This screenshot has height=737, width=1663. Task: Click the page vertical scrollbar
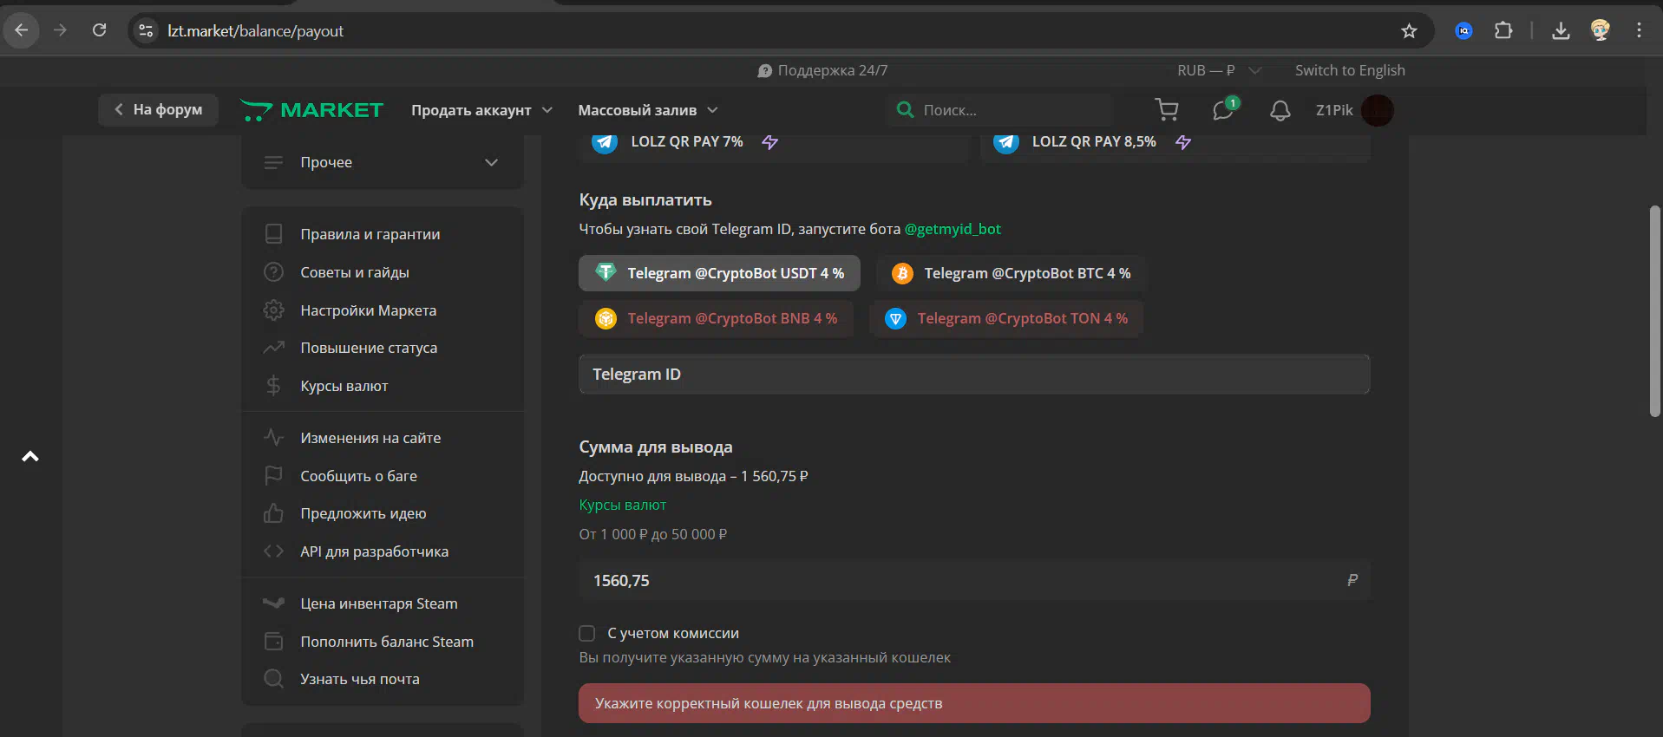pyautogui.click(x=1654, y=312)
